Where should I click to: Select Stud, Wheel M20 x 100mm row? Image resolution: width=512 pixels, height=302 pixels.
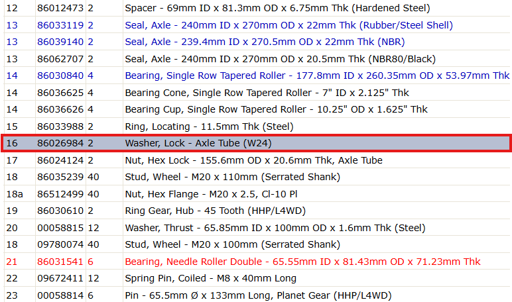pos(257,244)
